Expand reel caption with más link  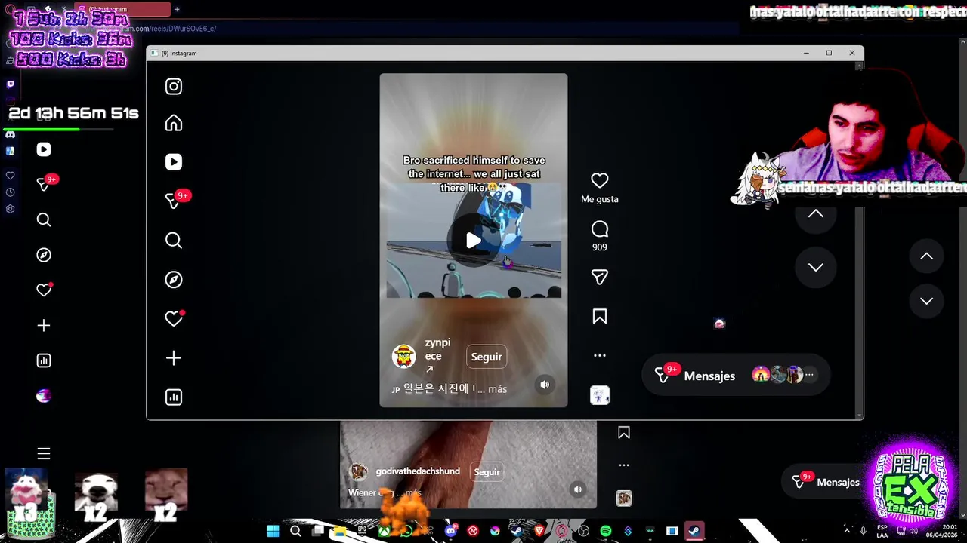pos(498,389)
